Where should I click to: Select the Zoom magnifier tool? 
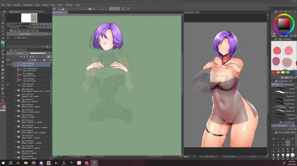point(3,16)
